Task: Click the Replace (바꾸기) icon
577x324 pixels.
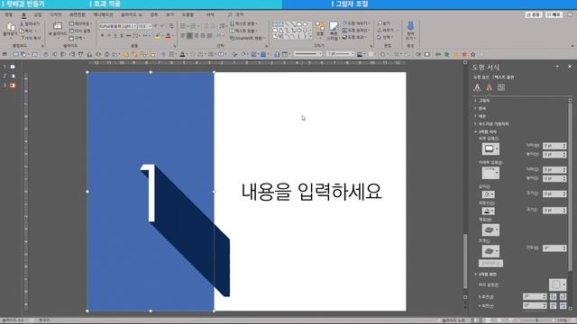Action: (380, 30)
